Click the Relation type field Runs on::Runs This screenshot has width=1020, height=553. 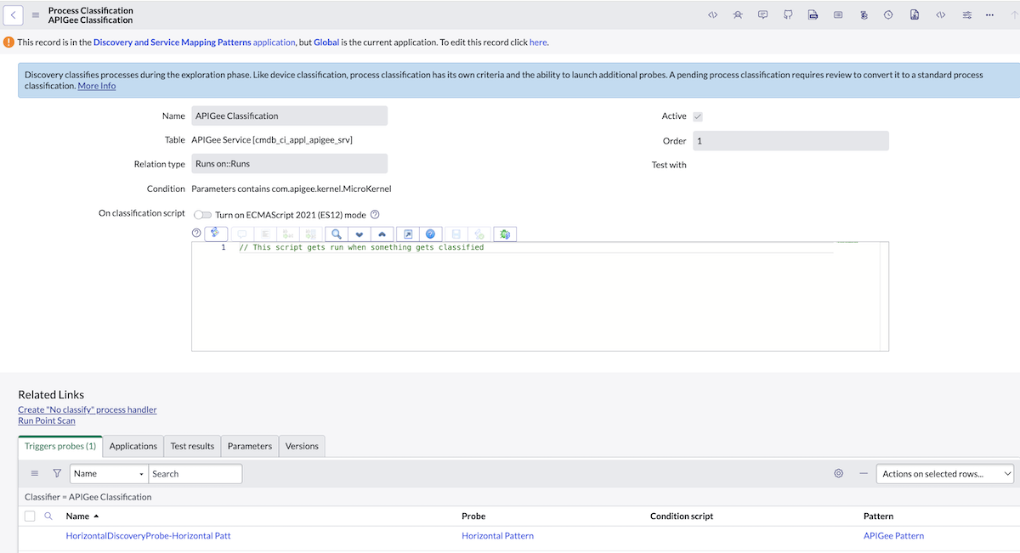(x=289, y=164)
